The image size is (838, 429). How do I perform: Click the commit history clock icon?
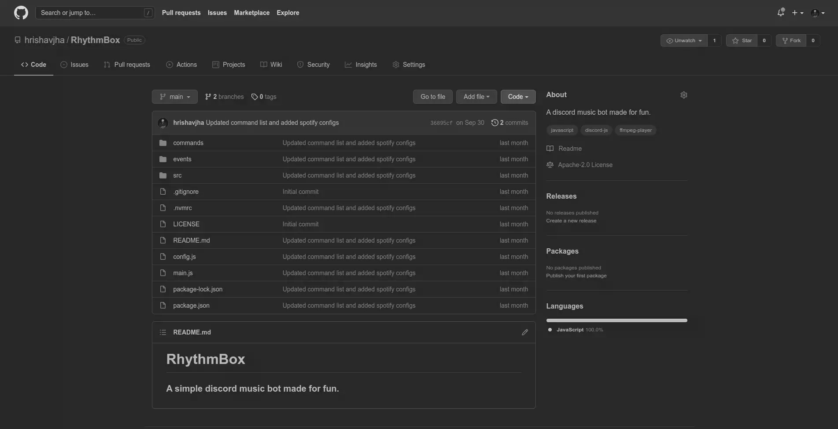pos(495,123)
